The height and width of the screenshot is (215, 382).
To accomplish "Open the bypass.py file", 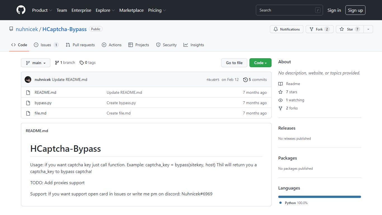I will pyautogui.click(x=43, y=103).
